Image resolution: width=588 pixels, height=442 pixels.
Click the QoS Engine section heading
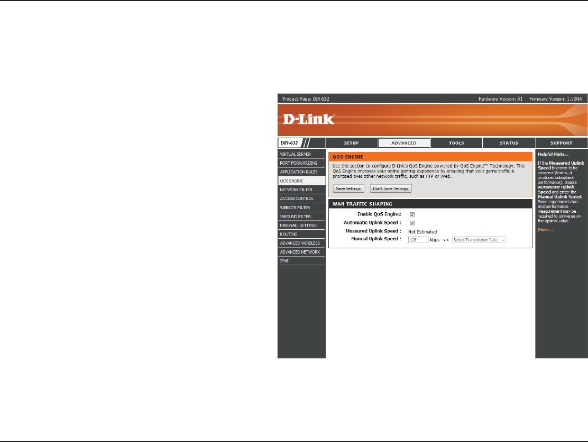point(347,157)
